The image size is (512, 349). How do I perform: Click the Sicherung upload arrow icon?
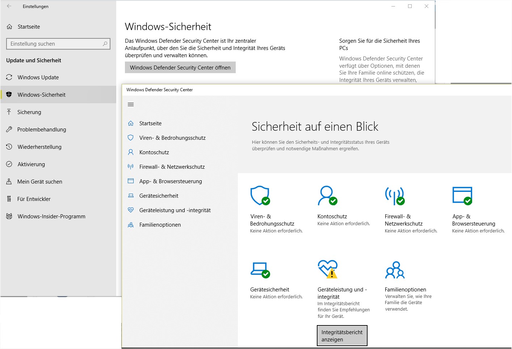9,112
